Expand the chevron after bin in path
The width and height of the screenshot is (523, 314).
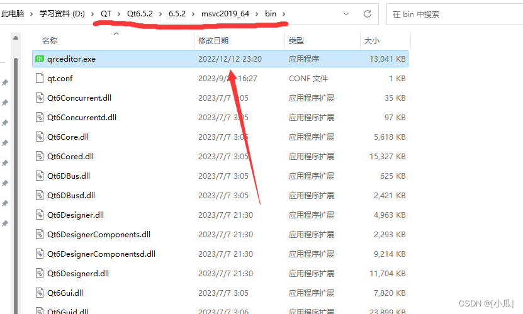(284, 14)
